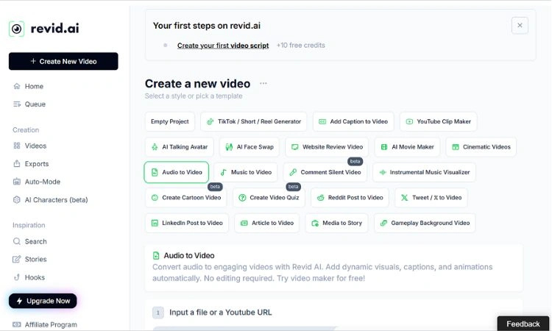Pick Reddit Post to Video
This screenshot has height=331, width=552.
tap(350, 198)
